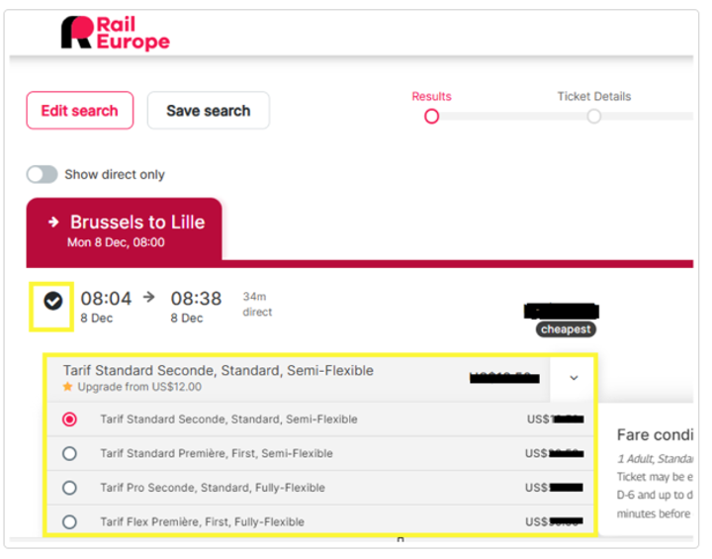The height and width of the screenshot is (559, 712).
Task: Click the Ticket Details step label
Action: (594, 96)
